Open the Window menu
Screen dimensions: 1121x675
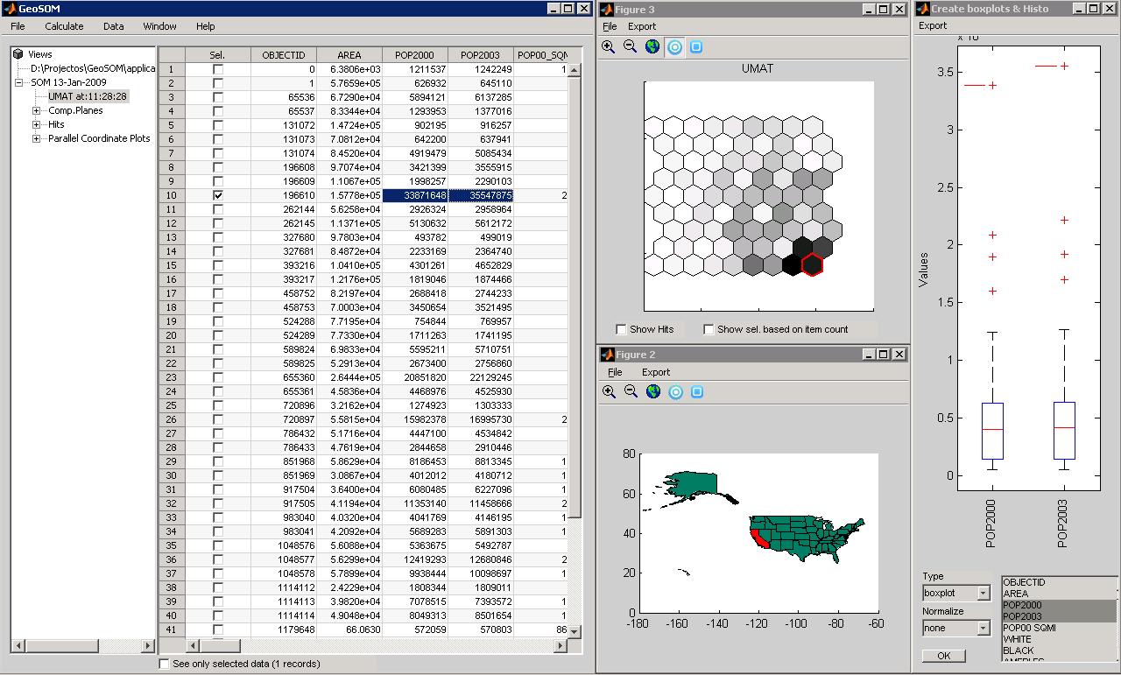pyautogui.click(x=159, y=26)
